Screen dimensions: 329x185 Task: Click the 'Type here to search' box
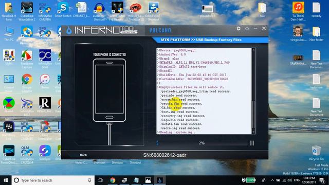[x=53, y=180]
